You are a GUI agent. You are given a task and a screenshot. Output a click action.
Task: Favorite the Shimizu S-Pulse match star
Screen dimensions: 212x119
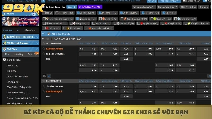[x=44, y=86]
